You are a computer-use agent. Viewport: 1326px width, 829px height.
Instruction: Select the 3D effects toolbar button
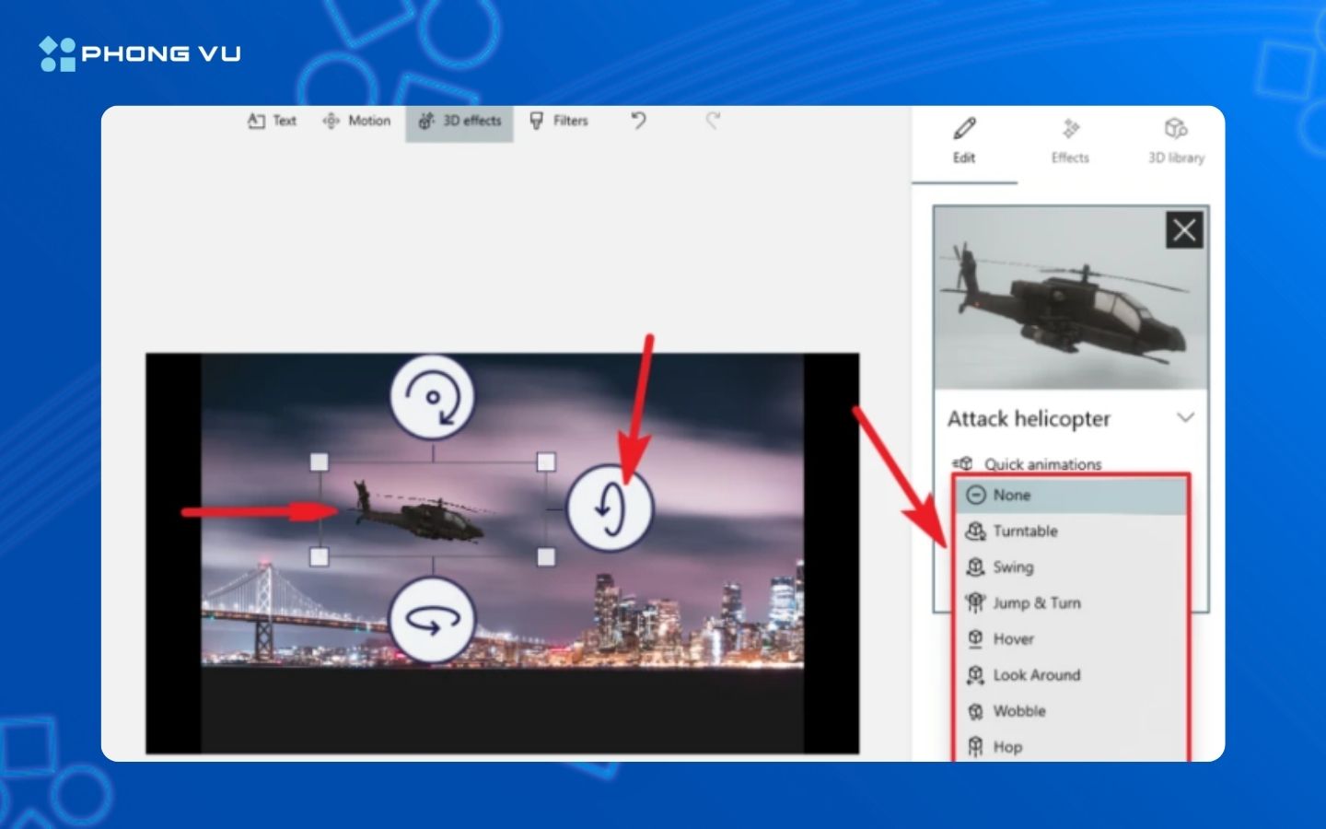pyautogui.click(x=459, y=121)
